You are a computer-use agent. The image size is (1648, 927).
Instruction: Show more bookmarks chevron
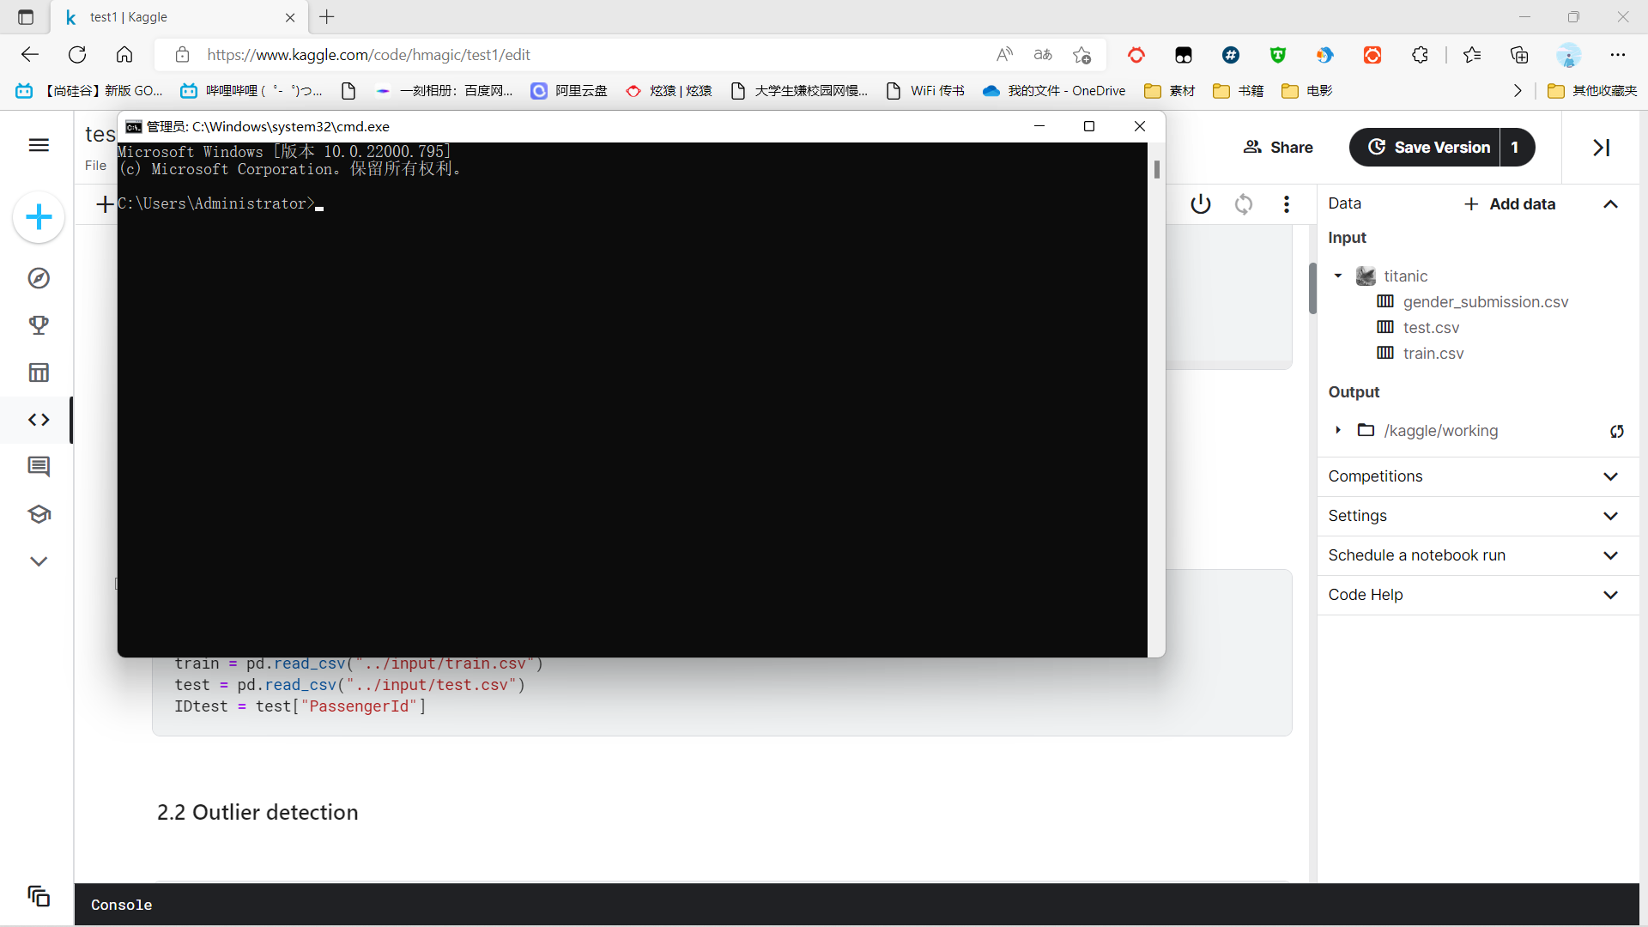coord(1518,91)
